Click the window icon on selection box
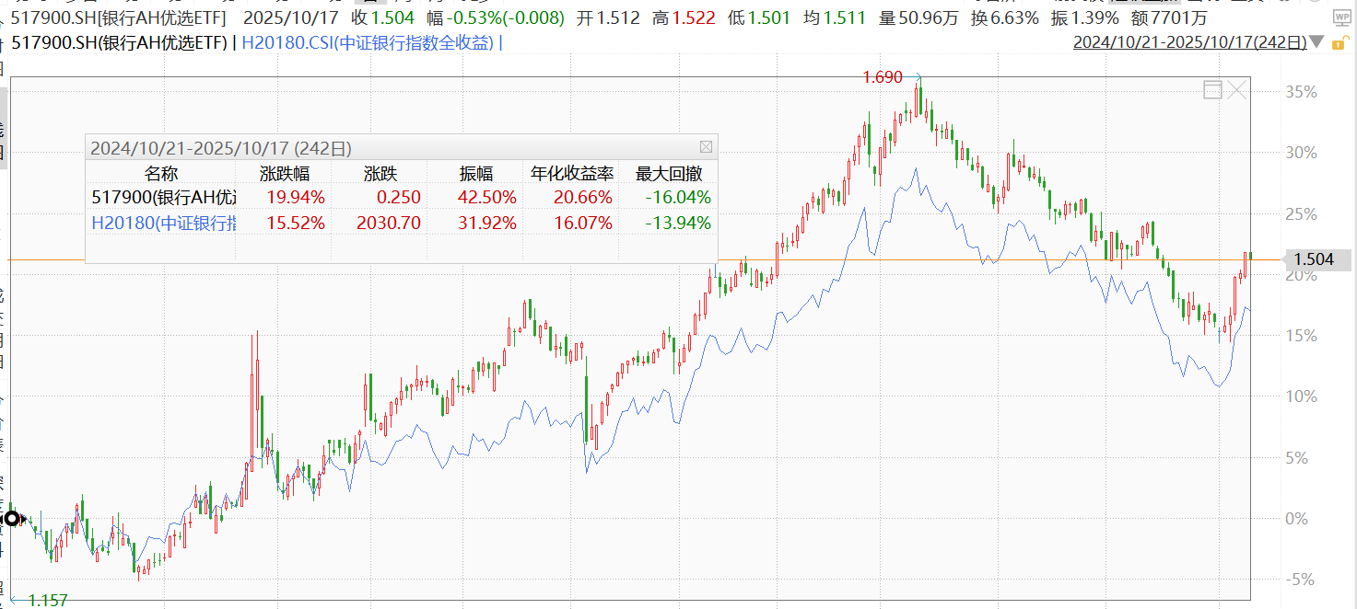 click(x=1212, y=89)
